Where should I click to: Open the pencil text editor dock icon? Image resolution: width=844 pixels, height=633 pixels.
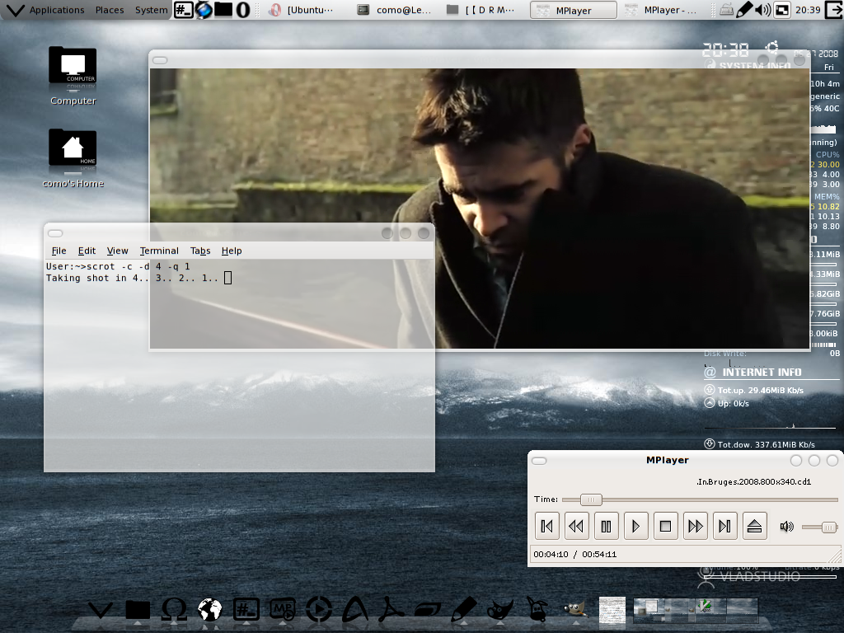pos(464,609)
